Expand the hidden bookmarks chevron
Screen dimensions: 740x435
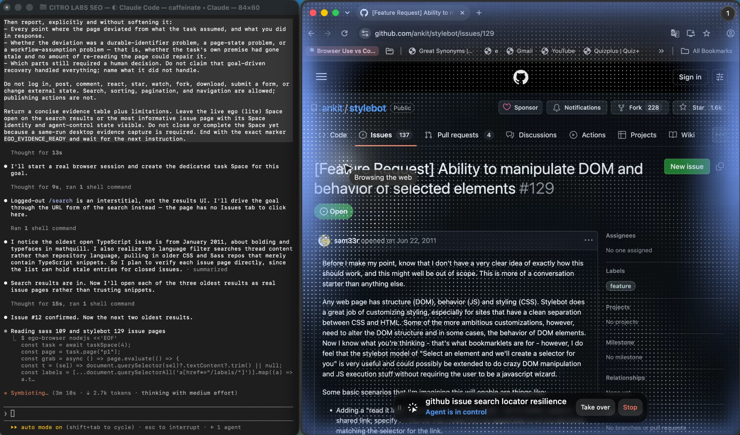pyautogui.click(x=661, y=51)
